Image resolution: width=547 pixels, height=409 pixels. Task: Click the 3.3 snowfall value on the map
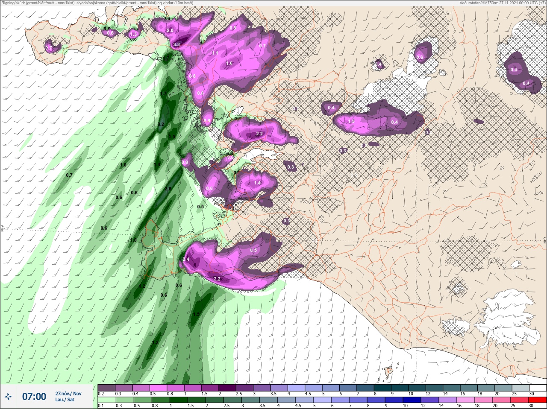click(x=176, y=44)
